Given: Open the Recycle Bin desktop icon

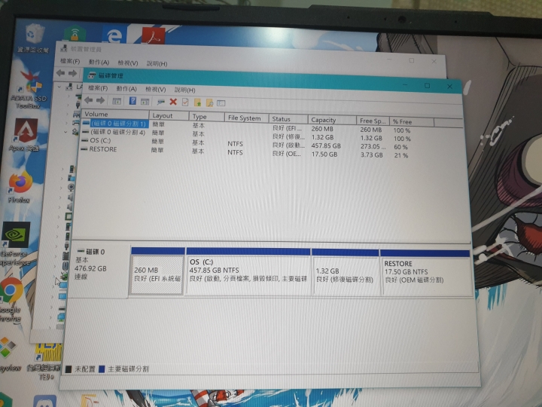Looking at the screenshot, I should click(x=34, y=38).
